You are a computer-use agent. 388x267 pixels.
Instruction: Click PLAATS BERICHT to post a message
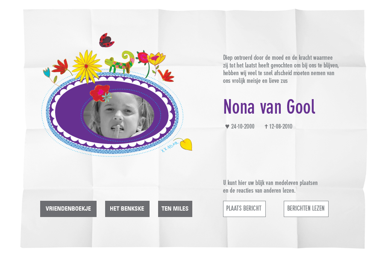pos(244,209)
